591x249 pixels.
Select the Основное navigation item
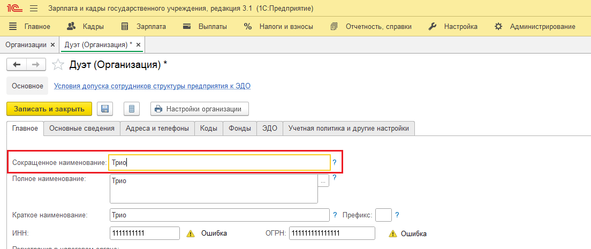pyautogui.click(x=27, y=86)
